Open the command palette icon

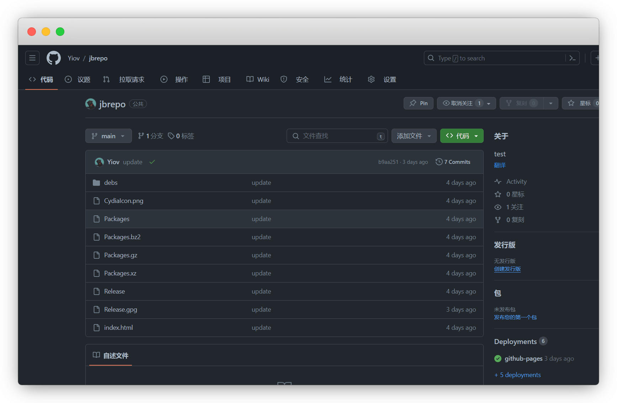pyautogui.click(x=572, y=58)
